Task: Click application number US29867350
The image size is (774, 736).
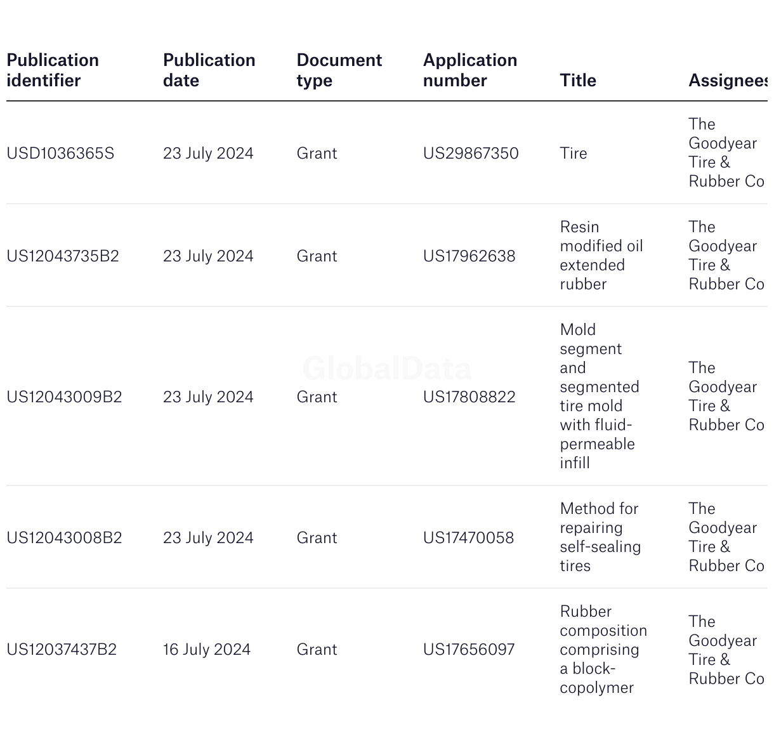Action: 470,154
